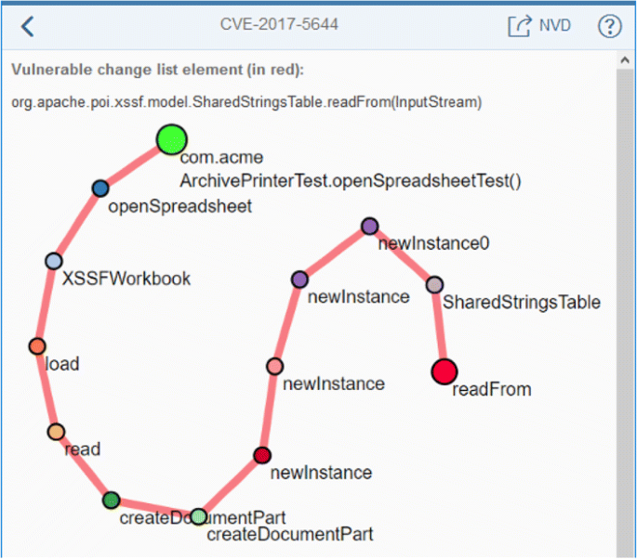Screen dimensions: 637x559
Task: Select the dark green createDocumentPart node
Action: pos(112,500)
